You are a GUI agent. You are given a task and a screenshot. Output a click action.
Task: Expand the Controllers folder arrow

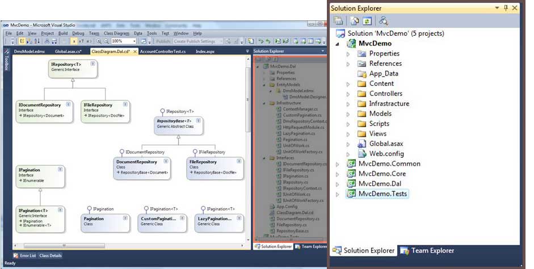[x=348, y=94]
